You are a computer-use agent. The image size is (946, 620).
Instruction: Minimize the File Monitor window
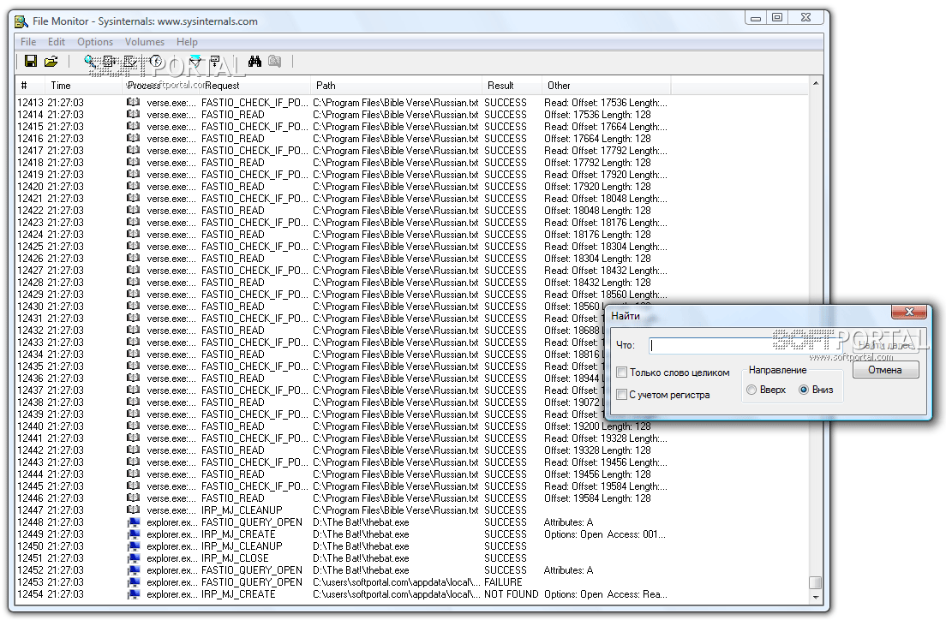pos(756,17)
